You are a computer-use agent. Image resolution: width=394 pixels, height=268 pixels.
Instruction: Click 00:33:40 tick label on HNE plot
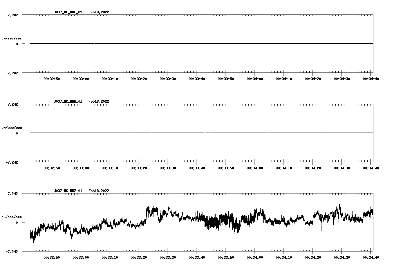point(197,79)
